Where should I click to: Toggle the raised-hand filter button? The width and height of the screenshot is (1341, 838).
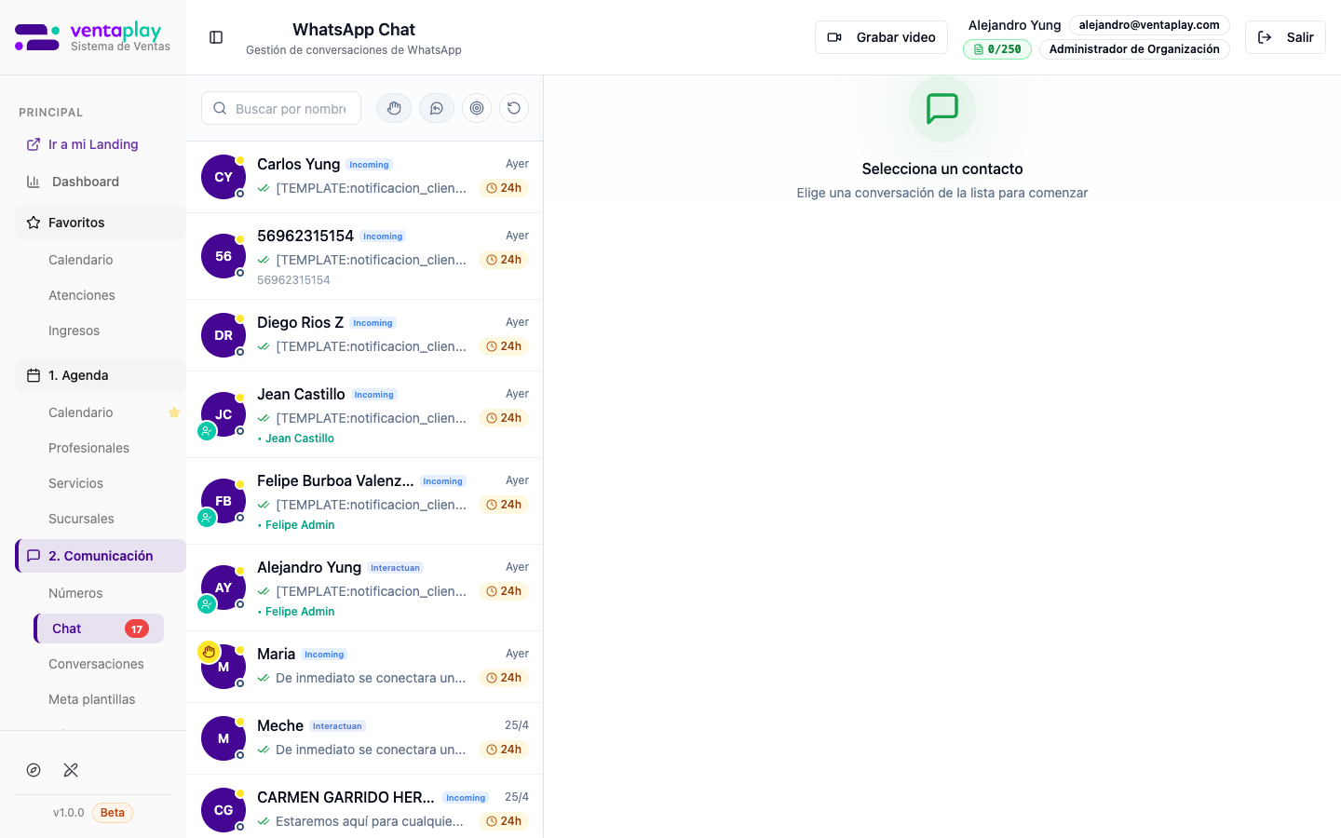tap(394, 108)
